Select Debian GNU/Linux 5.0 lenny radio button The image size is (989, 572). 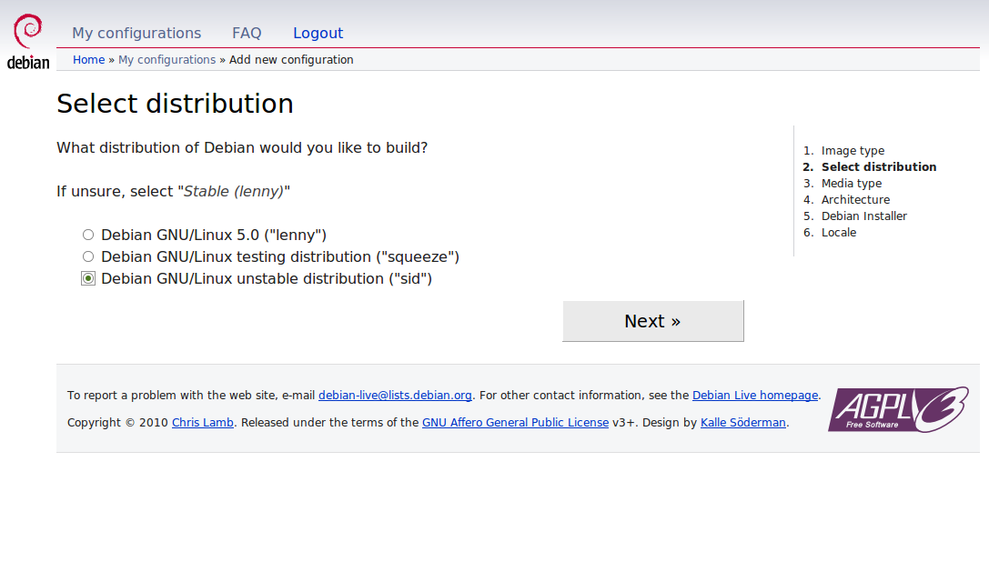pyautogui.click(x=88, y=235)
